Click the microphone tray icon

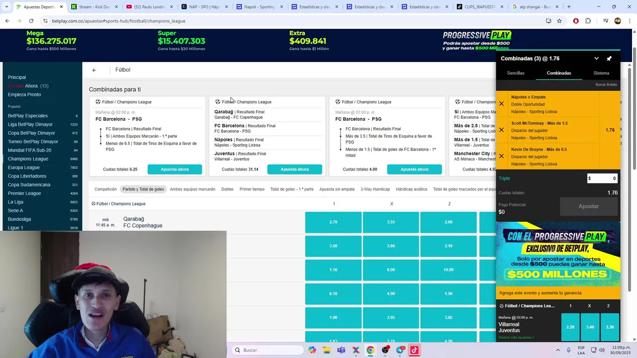[x=569, y=350]
